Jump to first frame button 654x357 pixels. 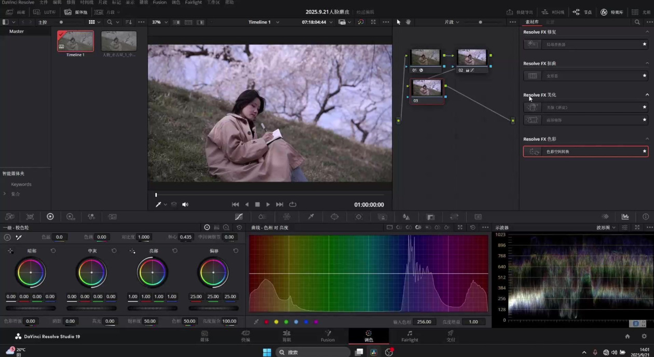pos(235,204)
